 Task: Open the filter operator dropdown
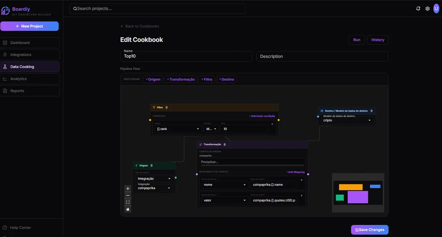tap(211, 129)
